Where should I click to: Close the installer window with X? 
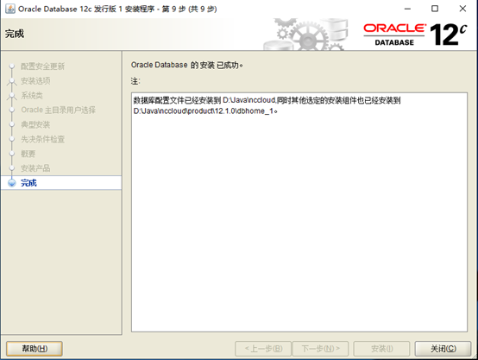tap(462, 9)
